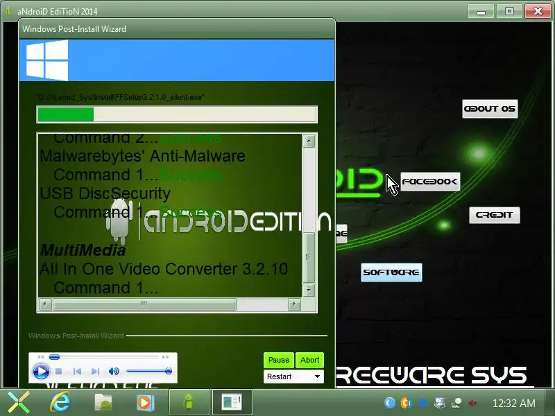Click the Android icon in window title bar
The width and height of the screenshot is (555, 416).
[x=9, y=11]
